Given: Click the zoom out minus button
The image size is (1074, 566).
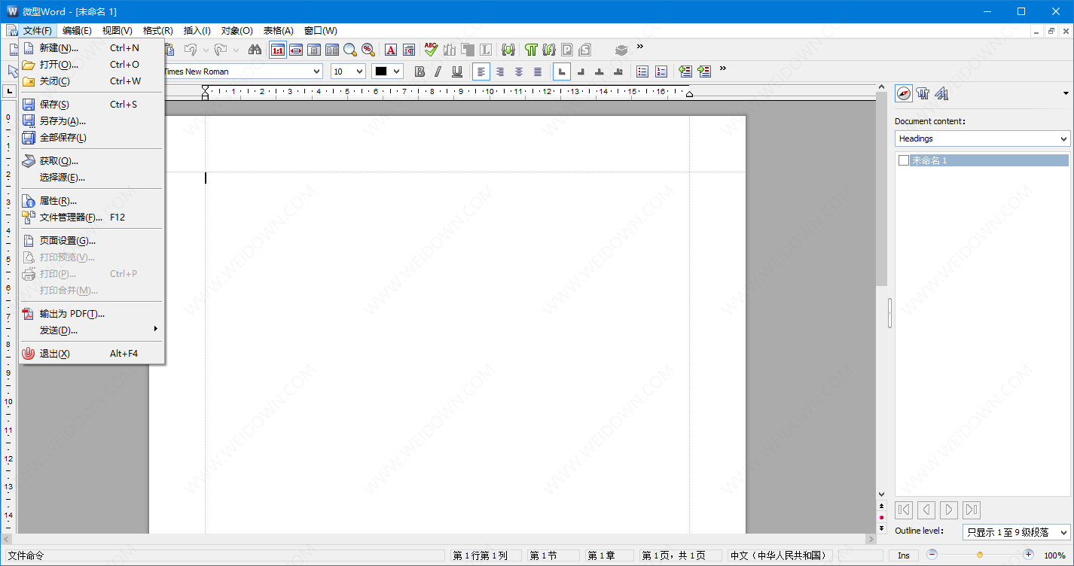Looking at the screenshot, I should point(932,555).
